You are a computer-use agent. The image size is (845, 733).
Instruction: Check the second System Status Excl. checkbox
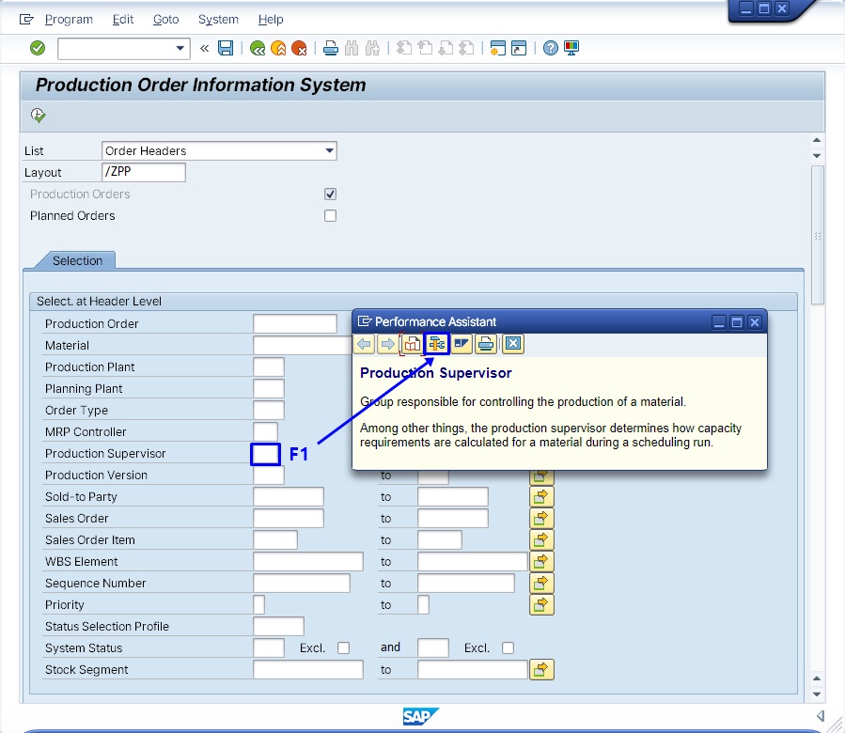tap(508, 647)
